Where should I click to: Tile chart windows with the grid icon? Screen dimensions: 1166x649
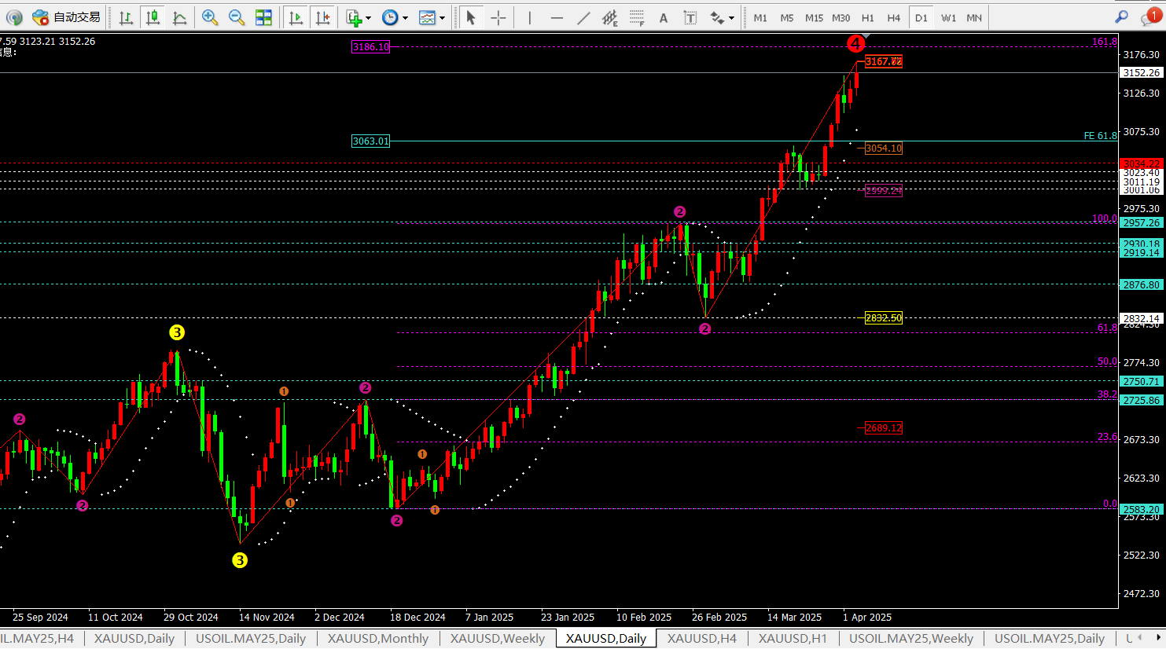[263, 17]
